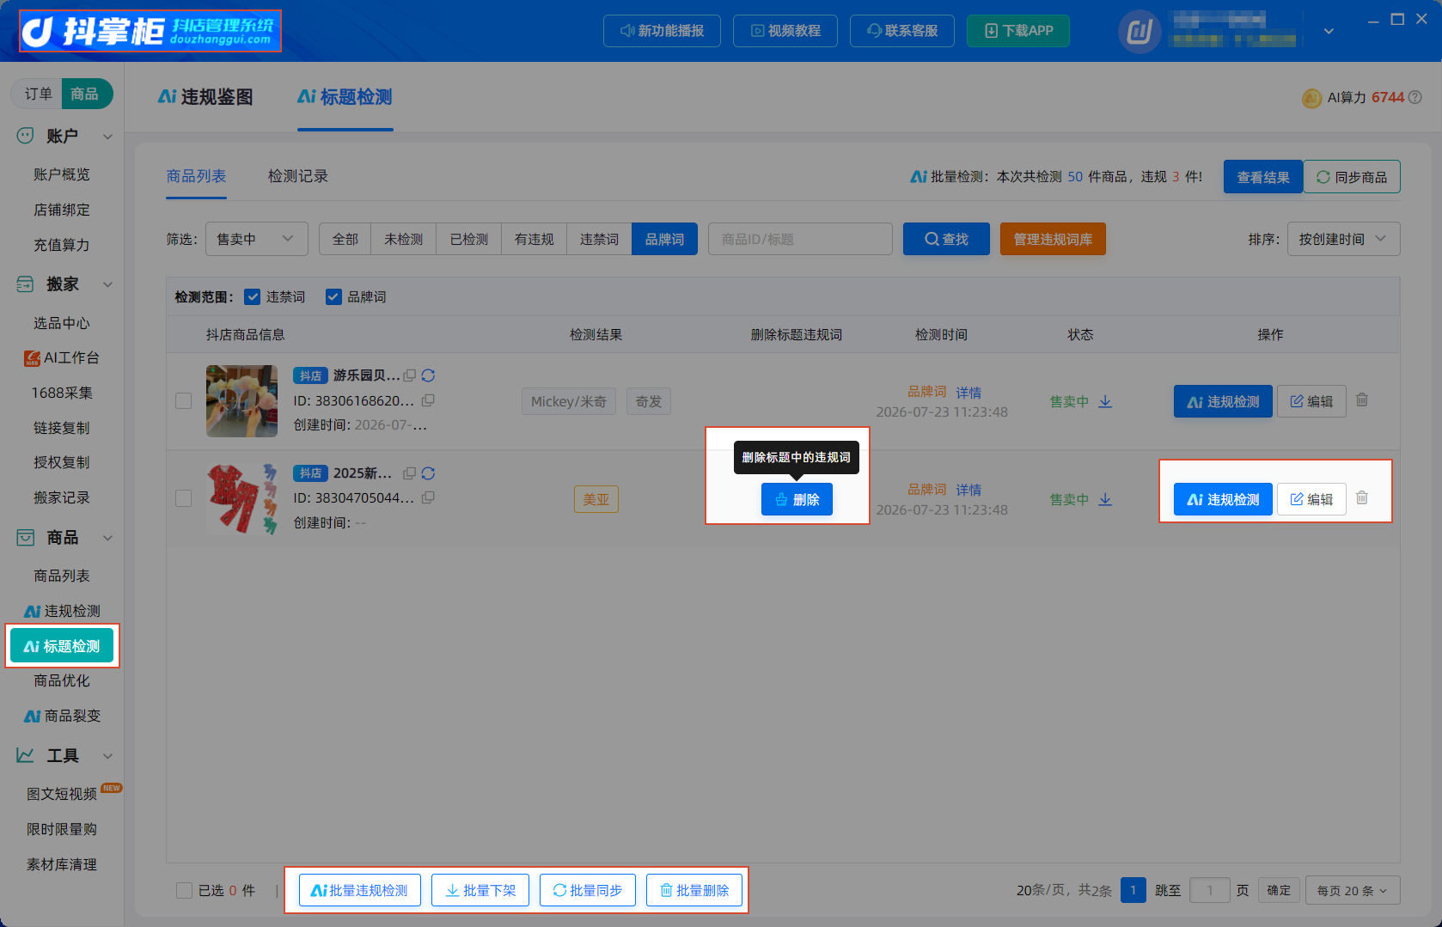Copy the ID 38306168620 icon
Image resolution: width=1442 pixels, height=927 pixels.
pyautogui.click(x=428, y=400)
